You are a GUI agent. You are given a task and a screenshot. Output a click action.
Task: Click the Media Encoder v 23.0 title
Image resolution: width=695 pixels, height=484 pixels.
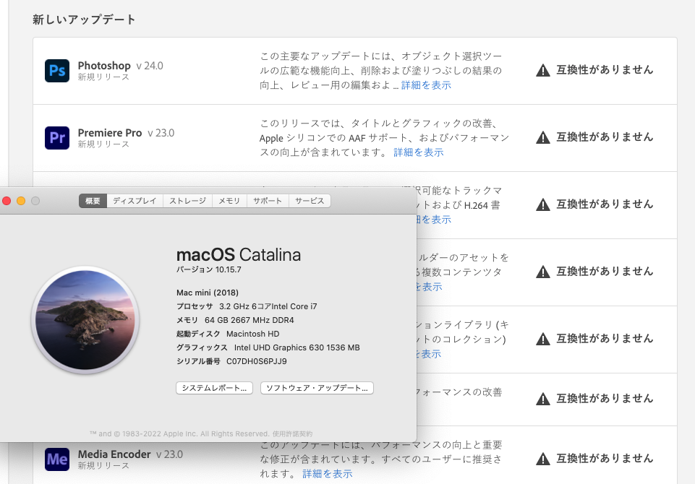coord(130,454)
